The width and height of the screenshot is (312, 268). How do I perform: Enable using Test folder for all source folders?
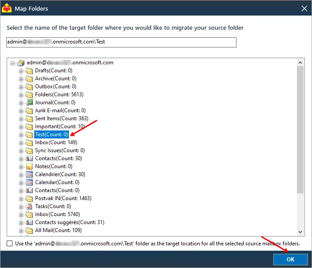(9, 243)
